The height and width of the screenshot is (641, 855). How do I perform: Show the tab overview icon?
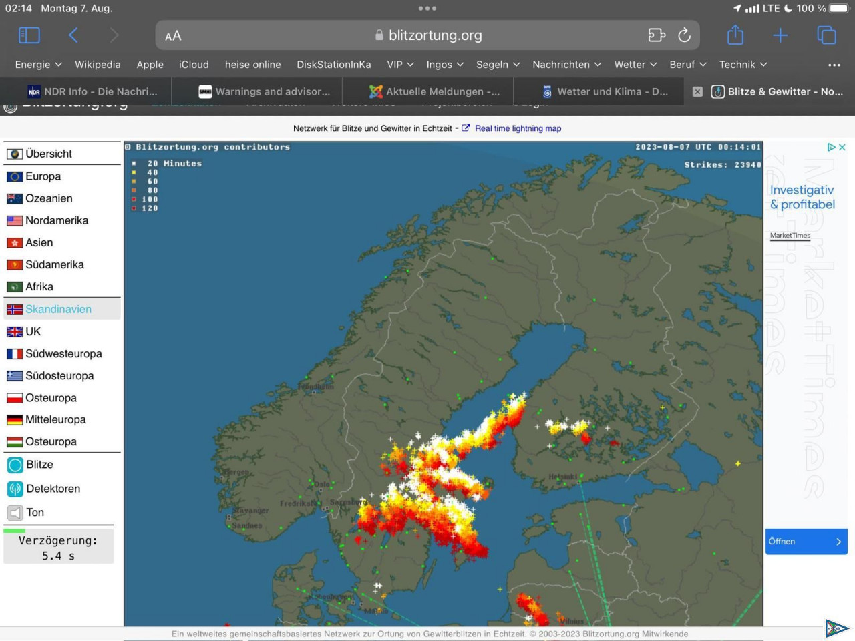(826, 35)
